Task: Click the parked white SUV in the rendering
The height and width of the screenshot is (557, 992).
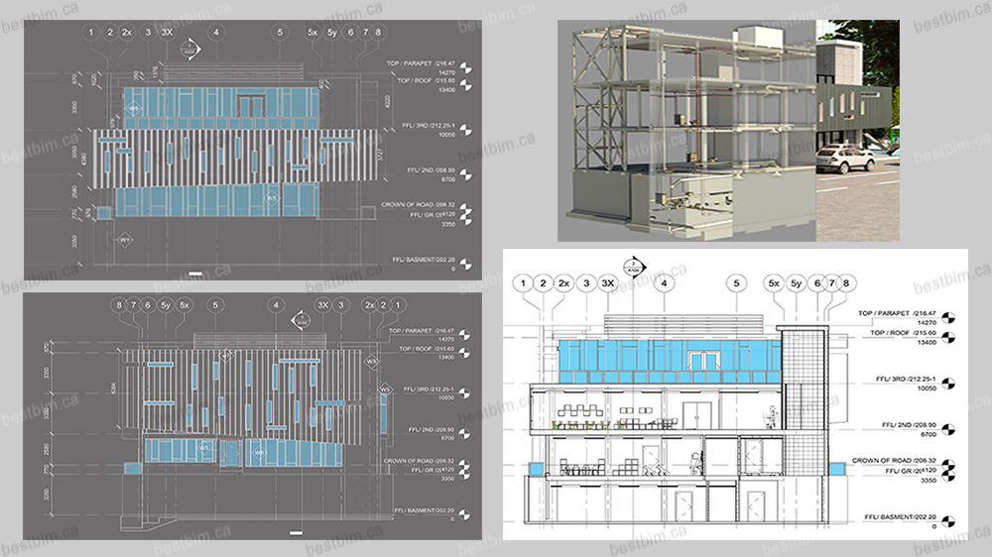Action: 845,159
